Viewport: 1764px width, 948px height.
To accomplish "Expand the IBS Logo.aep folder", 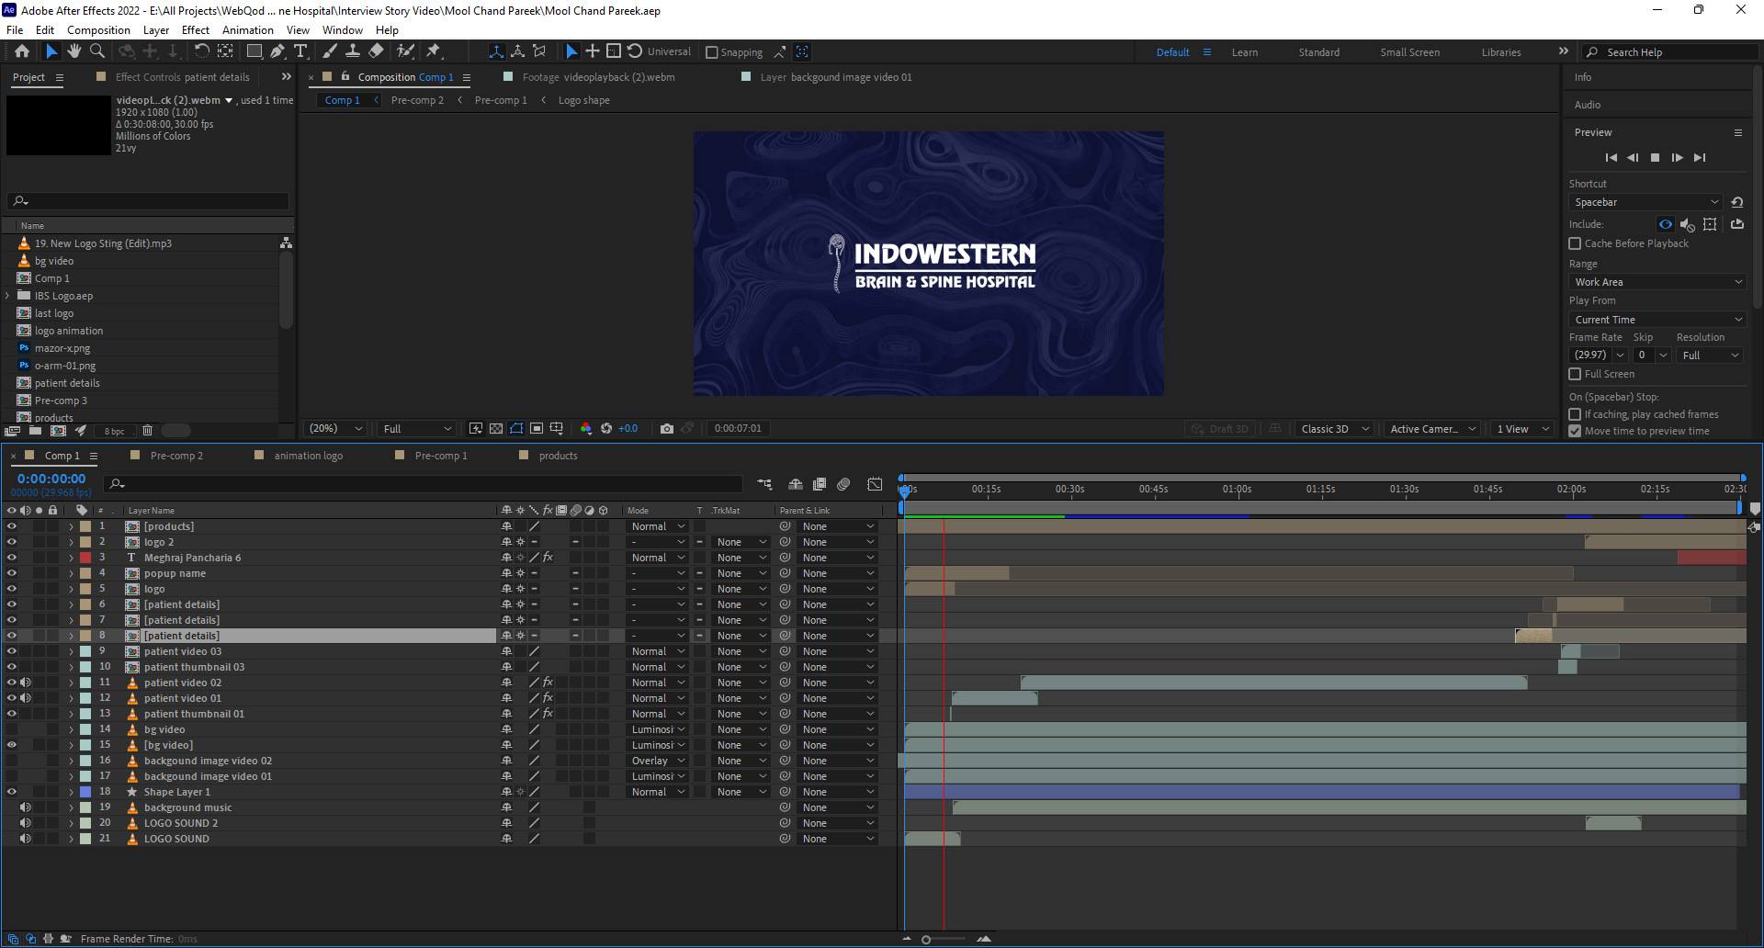I will pyautogui.click(x=8, y=296).
